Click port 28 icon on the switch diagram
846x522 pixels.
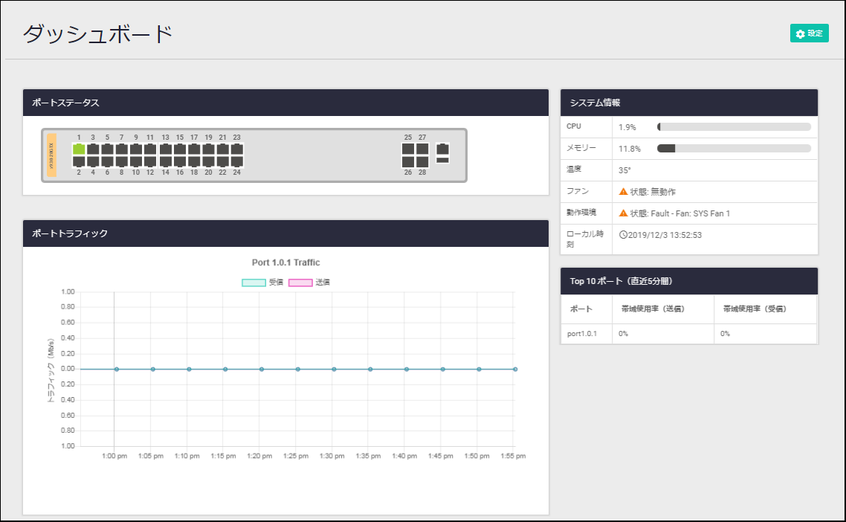pyautogui.click(x=422, y=162)
